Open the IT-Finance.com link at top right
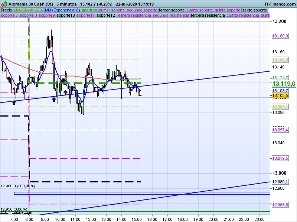The height and width of the screenshot is (222, 297). [280, 4]
